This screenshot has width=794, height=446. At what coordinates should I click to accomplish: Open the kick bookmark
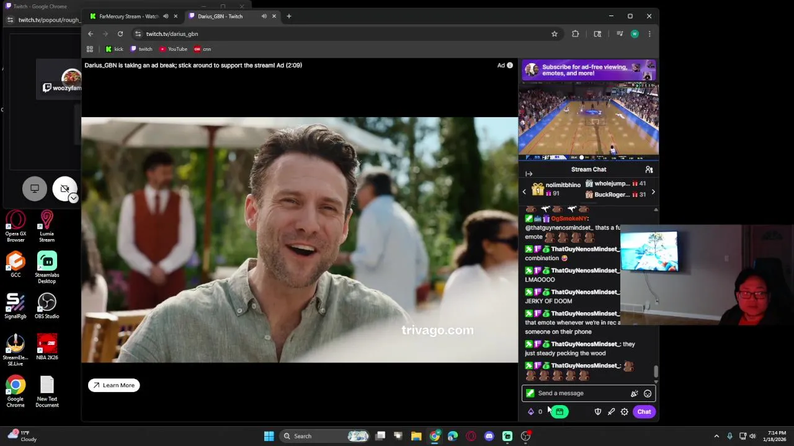114,49
